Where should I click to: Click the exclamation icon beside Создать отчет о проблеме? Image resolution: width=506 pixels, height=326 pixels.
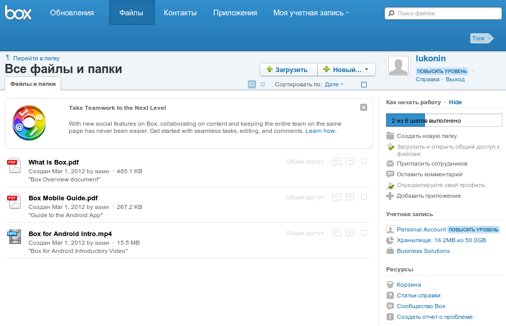pos(390,317)
